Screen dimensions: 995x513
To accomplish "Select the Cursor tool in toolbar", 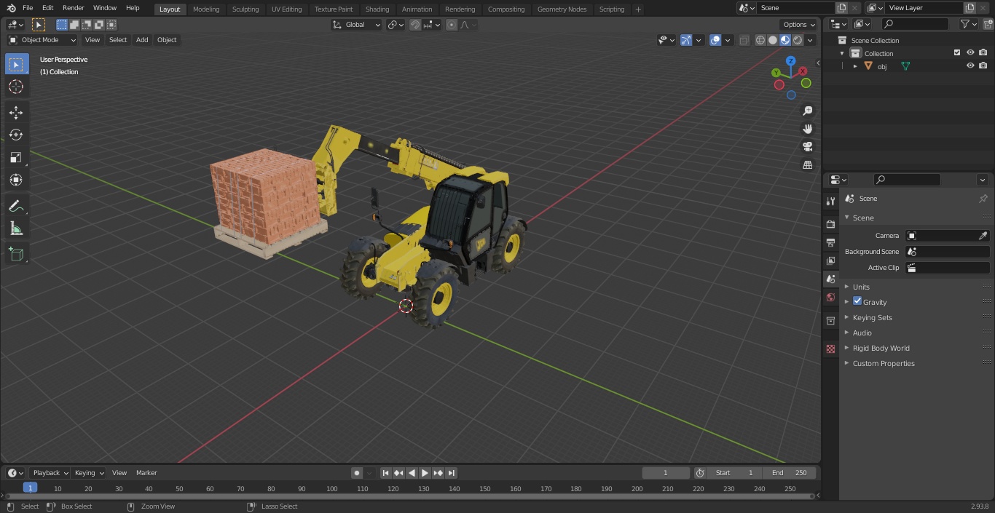I will pos(16,87).
